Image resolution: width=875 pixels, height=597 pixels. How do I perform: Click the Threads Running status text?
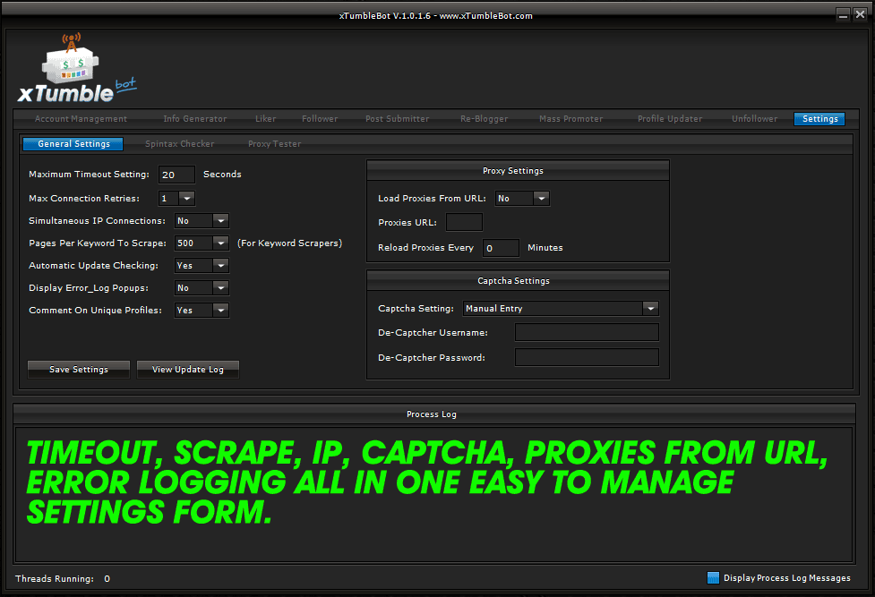(63, 578)
